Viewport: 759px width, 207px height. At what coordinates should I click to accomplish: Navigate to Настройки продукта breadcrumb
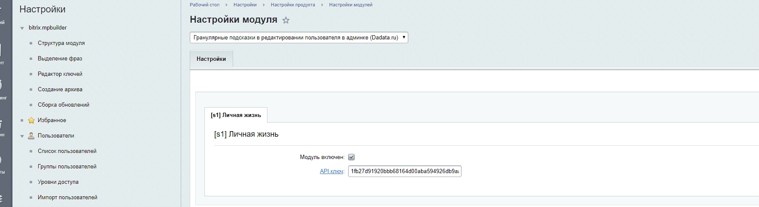(x=293, y=5)
